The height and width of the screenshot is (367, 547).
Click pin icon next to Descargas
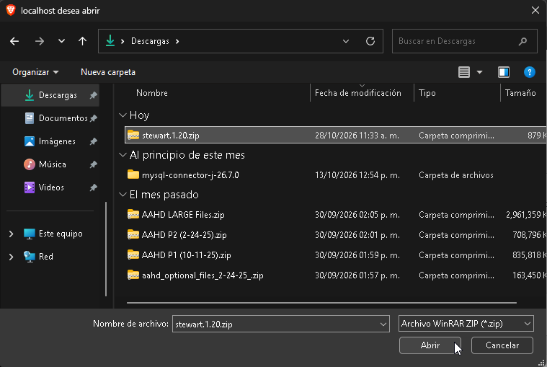[93, 95]
